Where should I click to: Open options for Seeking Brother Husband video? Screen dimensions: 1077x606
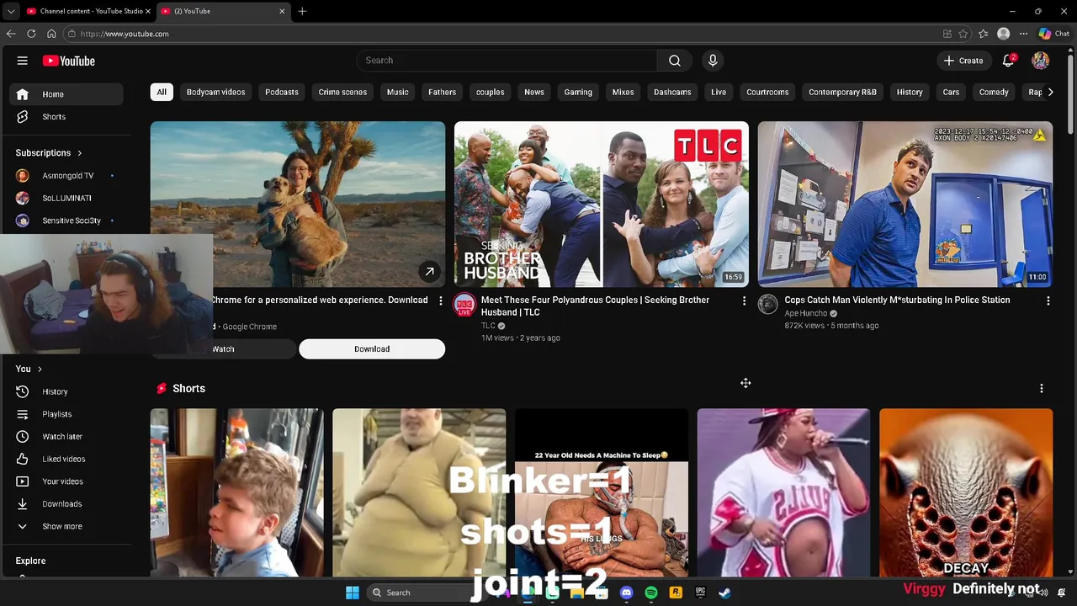click(744, 300)
